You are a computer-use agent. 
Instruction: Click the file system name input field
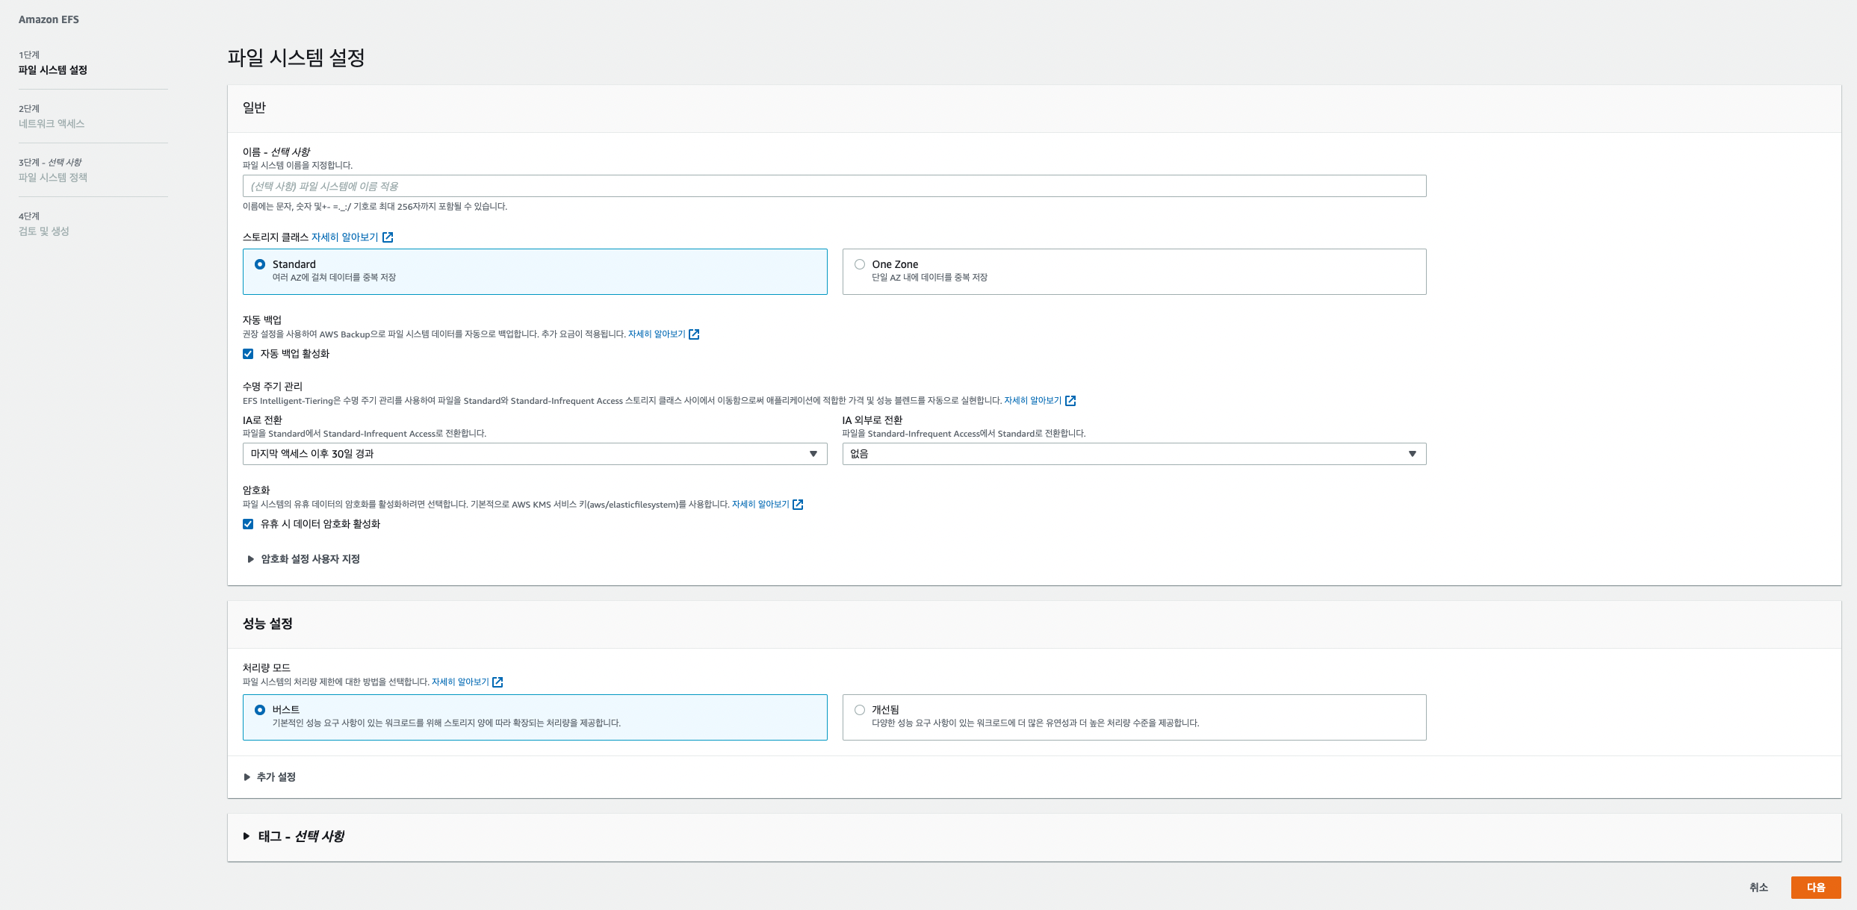pyautogui.click(x=834, y=186)
